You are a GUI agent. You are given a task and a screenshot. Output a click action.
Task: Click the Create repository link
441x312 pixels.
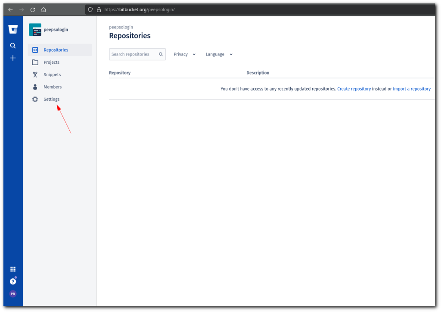pos(354,89)
